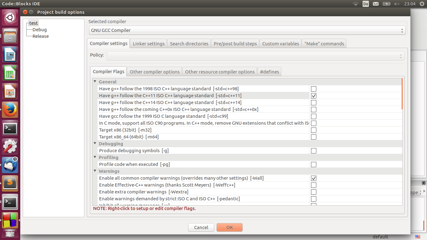
Task: Launch LibreOffice Writer from dock
Action: 10,55
